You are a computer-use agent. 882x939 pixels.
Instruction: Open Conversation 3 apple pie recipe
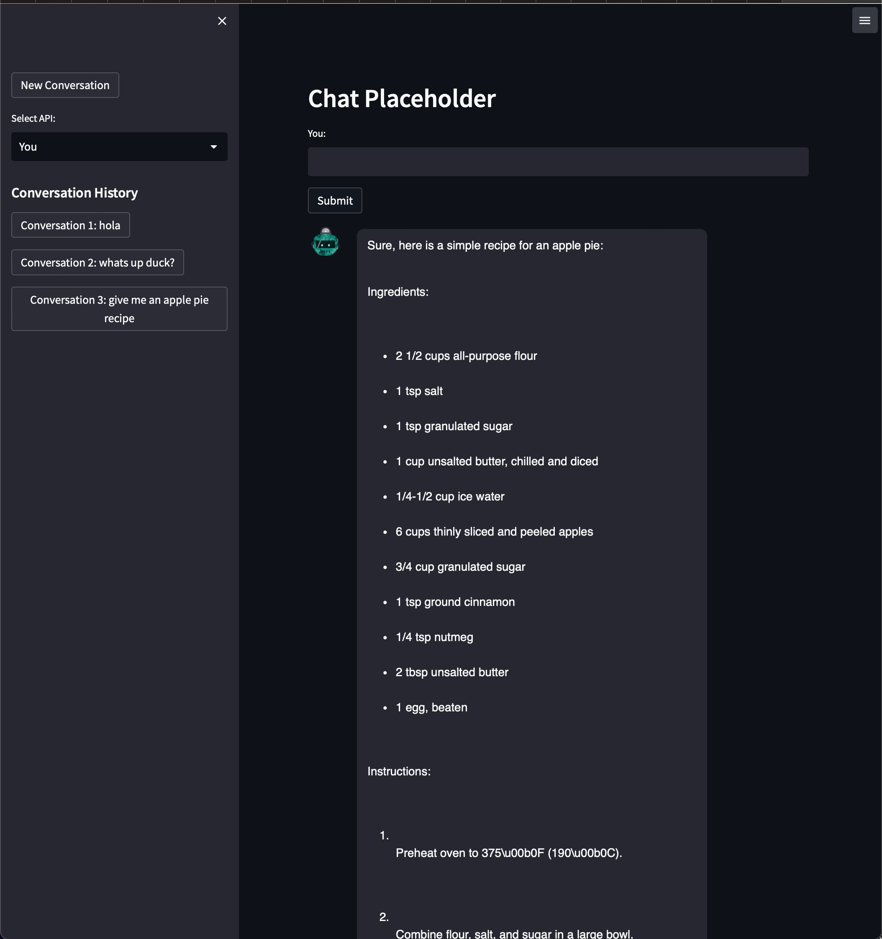pyautogui.click(x=119, y=309)
